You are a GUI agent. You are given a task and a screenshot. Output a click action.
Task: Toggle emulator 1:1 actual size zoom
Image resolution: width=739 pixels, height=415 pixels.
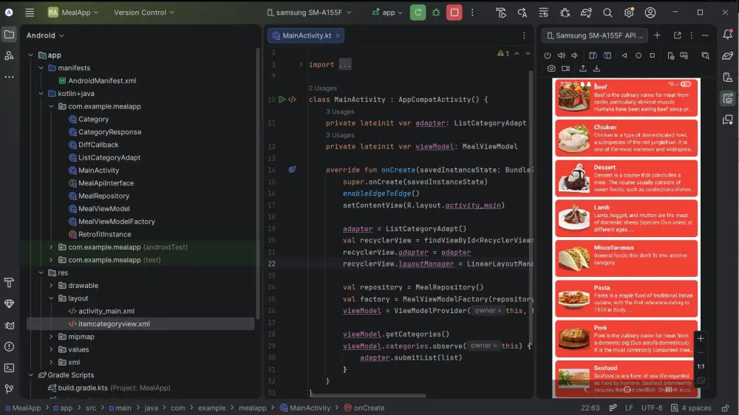[701, 366]
